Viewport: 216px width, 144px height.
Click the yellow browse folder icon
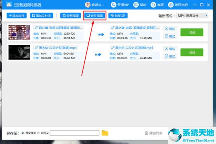tap(105, 133)
